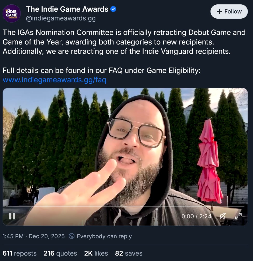This screenshot has width=253, height=261.
Task: Unmute the video with the speaker icon
Action: (x=223, y=216)
